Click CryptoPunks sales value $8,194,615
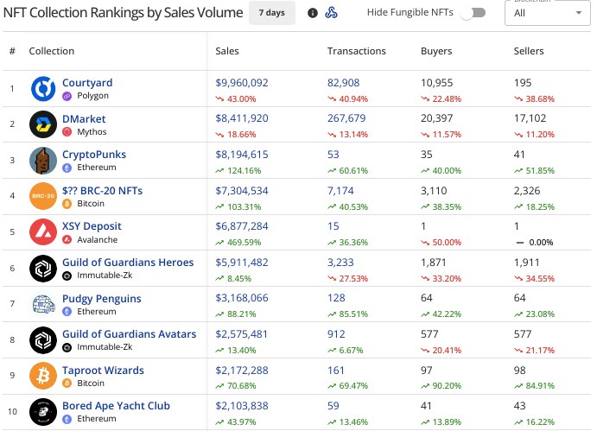Screen dimensions: 597x431 pyautogui.click(x=242, y=155)
